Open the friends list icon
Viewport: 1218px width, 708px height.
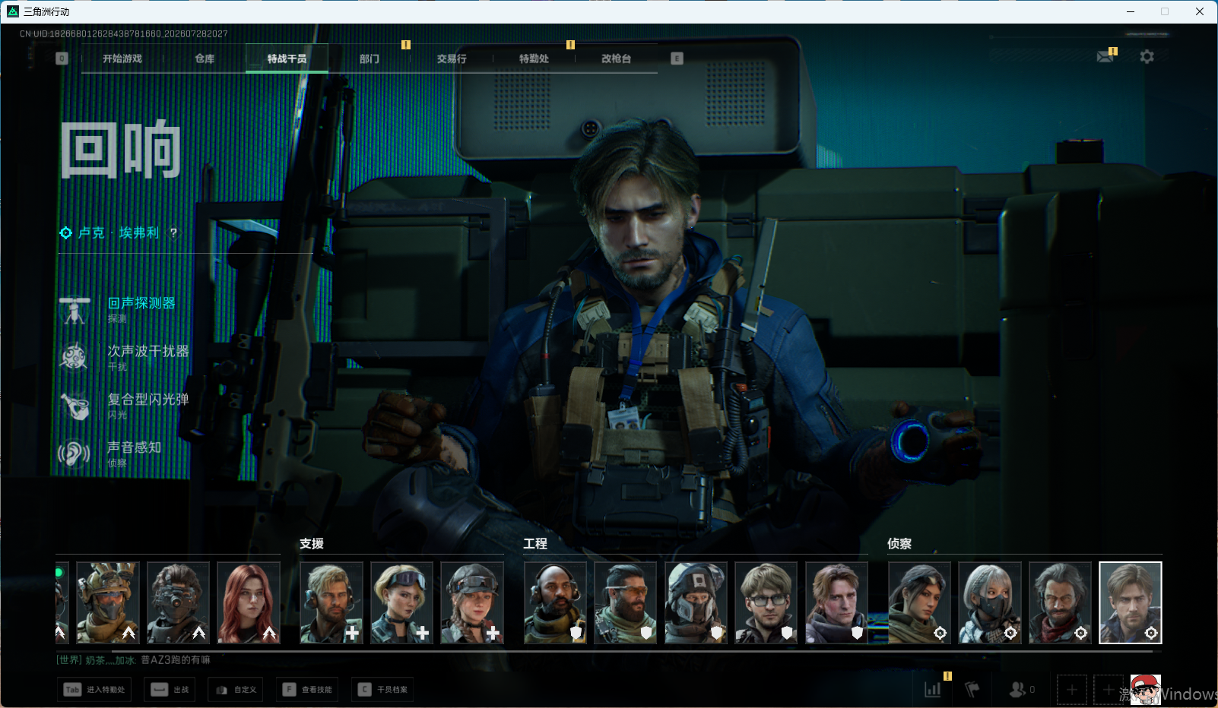point(1017,689)
